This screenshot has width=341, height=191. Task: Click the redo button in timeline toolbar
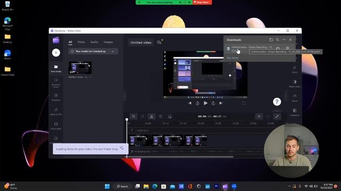coord(142,117)
